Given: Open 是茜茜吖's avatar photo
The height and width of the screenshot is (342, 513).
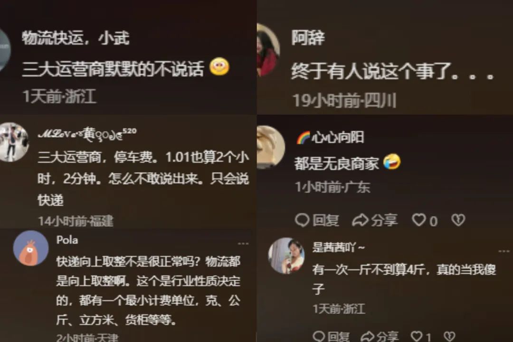Looking at the screenshot, I should pos(286,256).
